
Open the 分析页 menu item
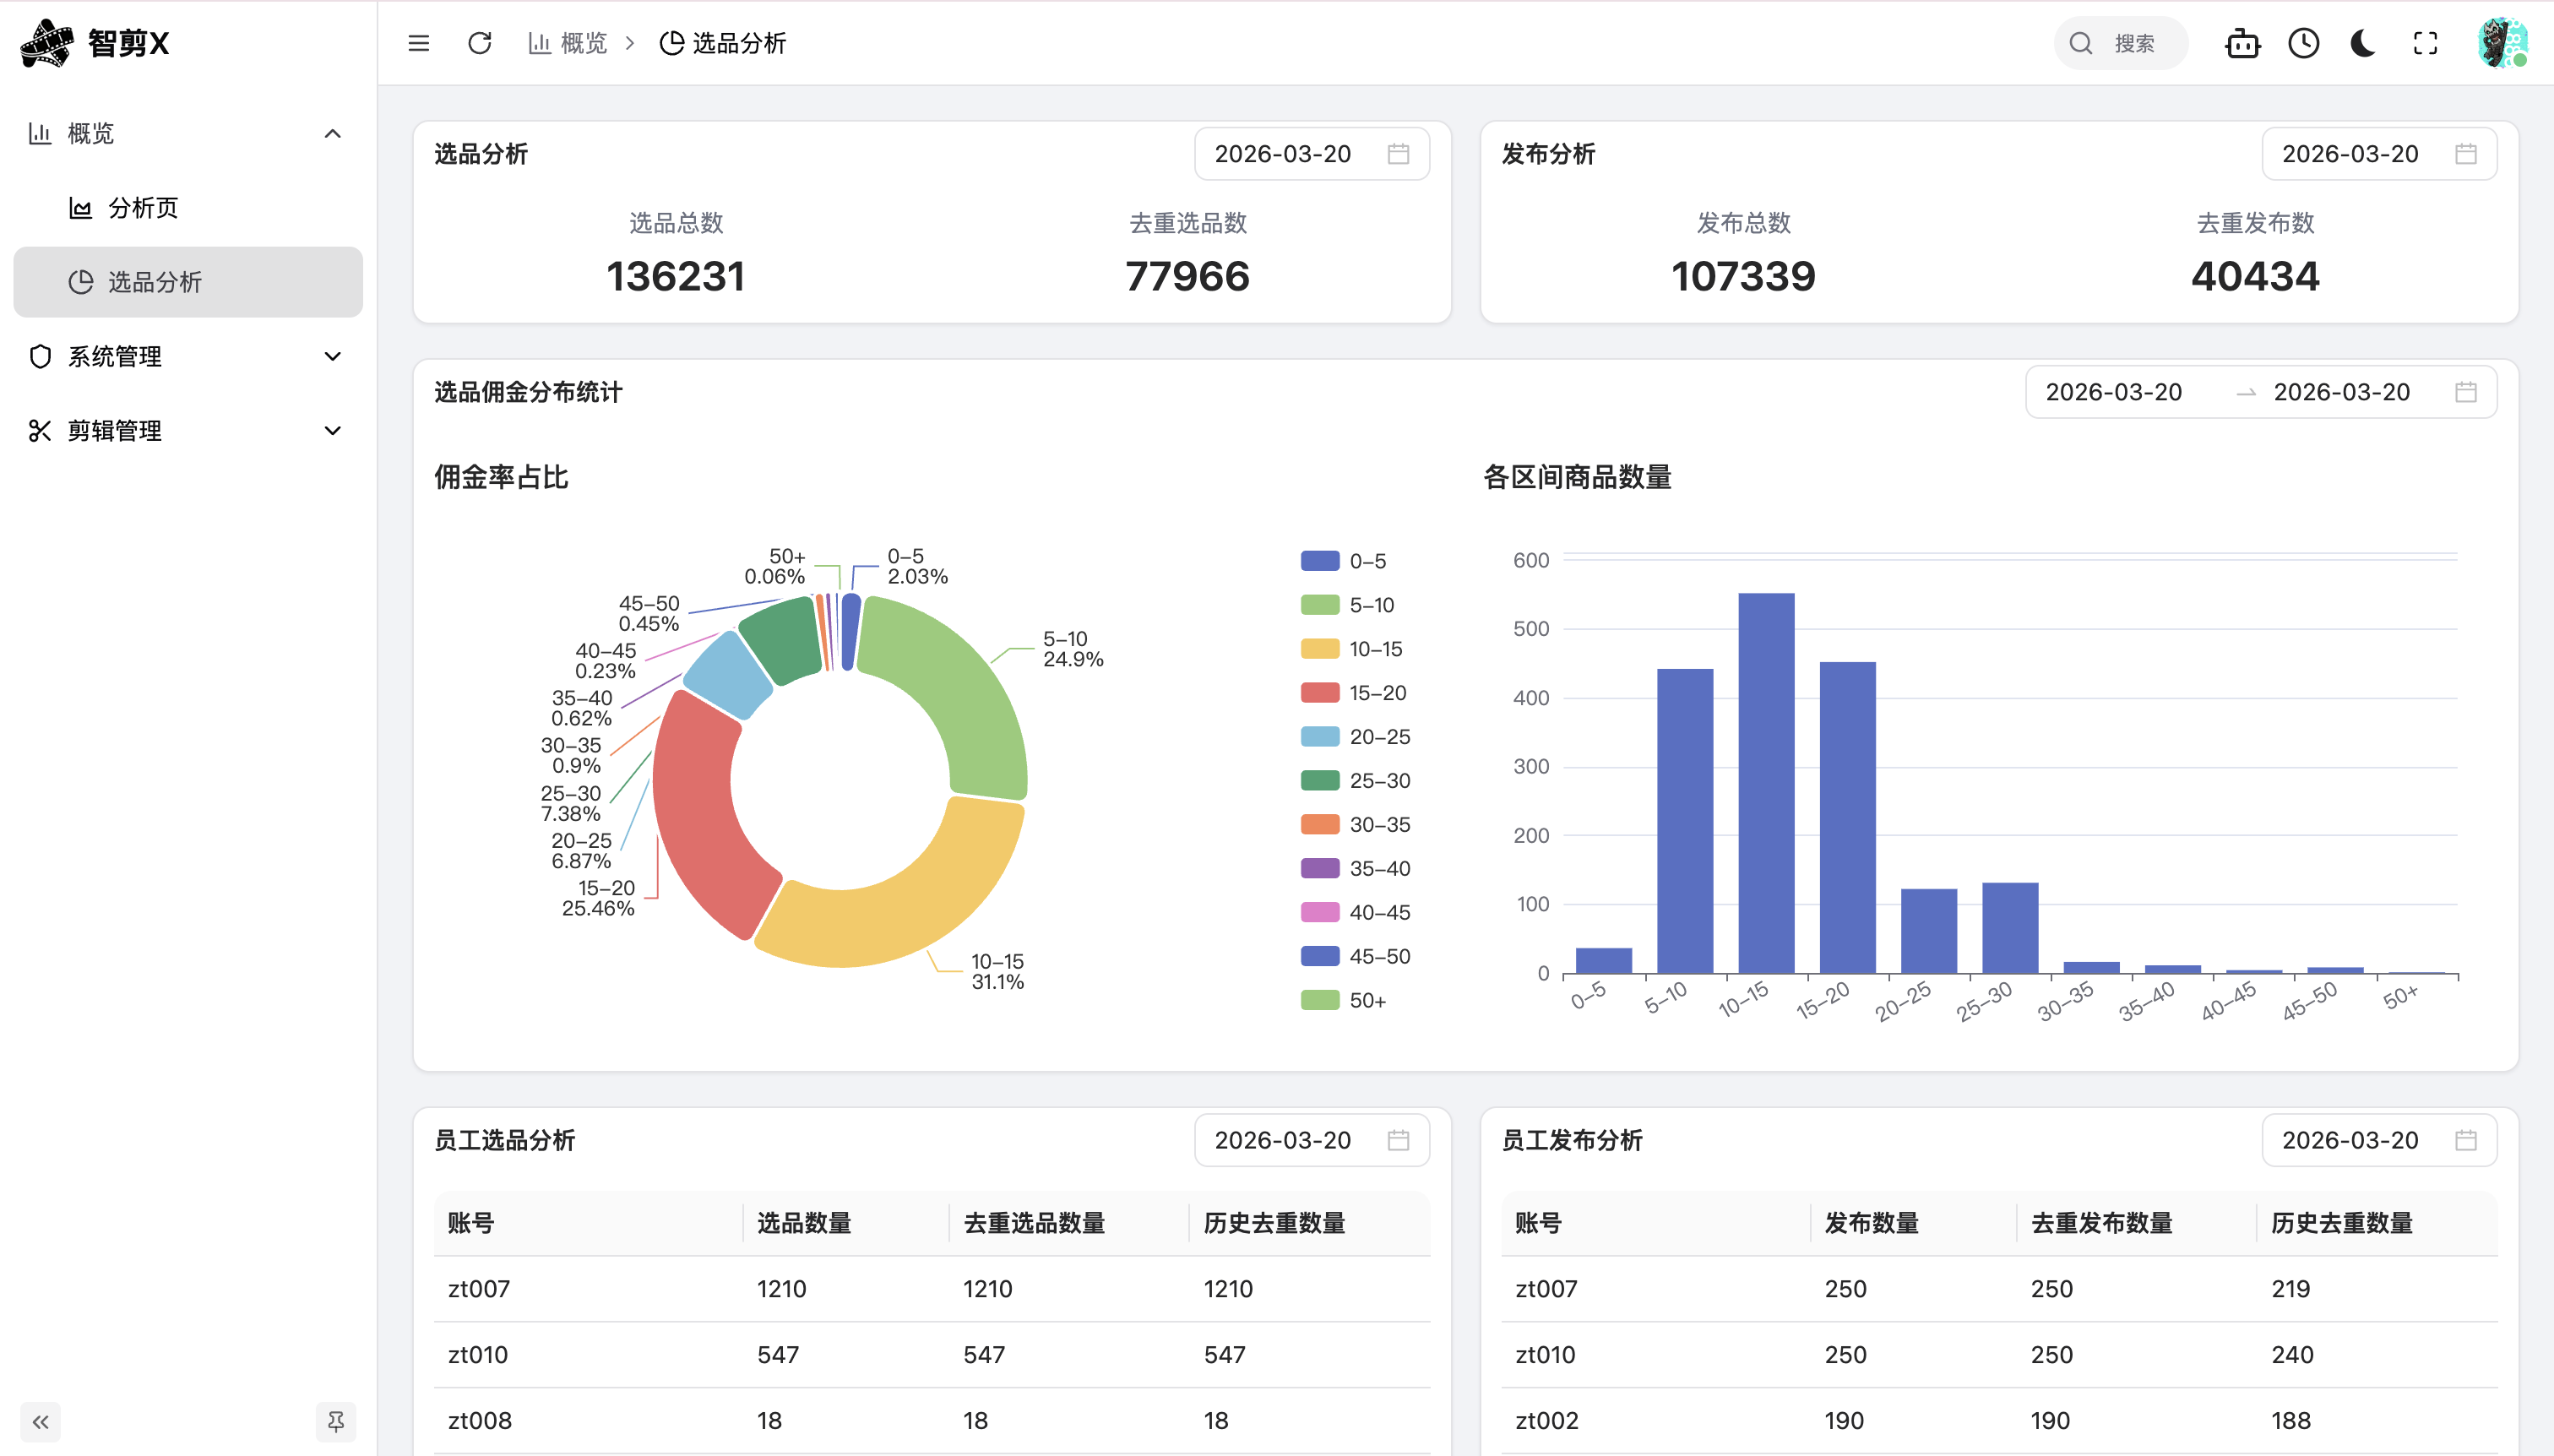click(144, 208)
